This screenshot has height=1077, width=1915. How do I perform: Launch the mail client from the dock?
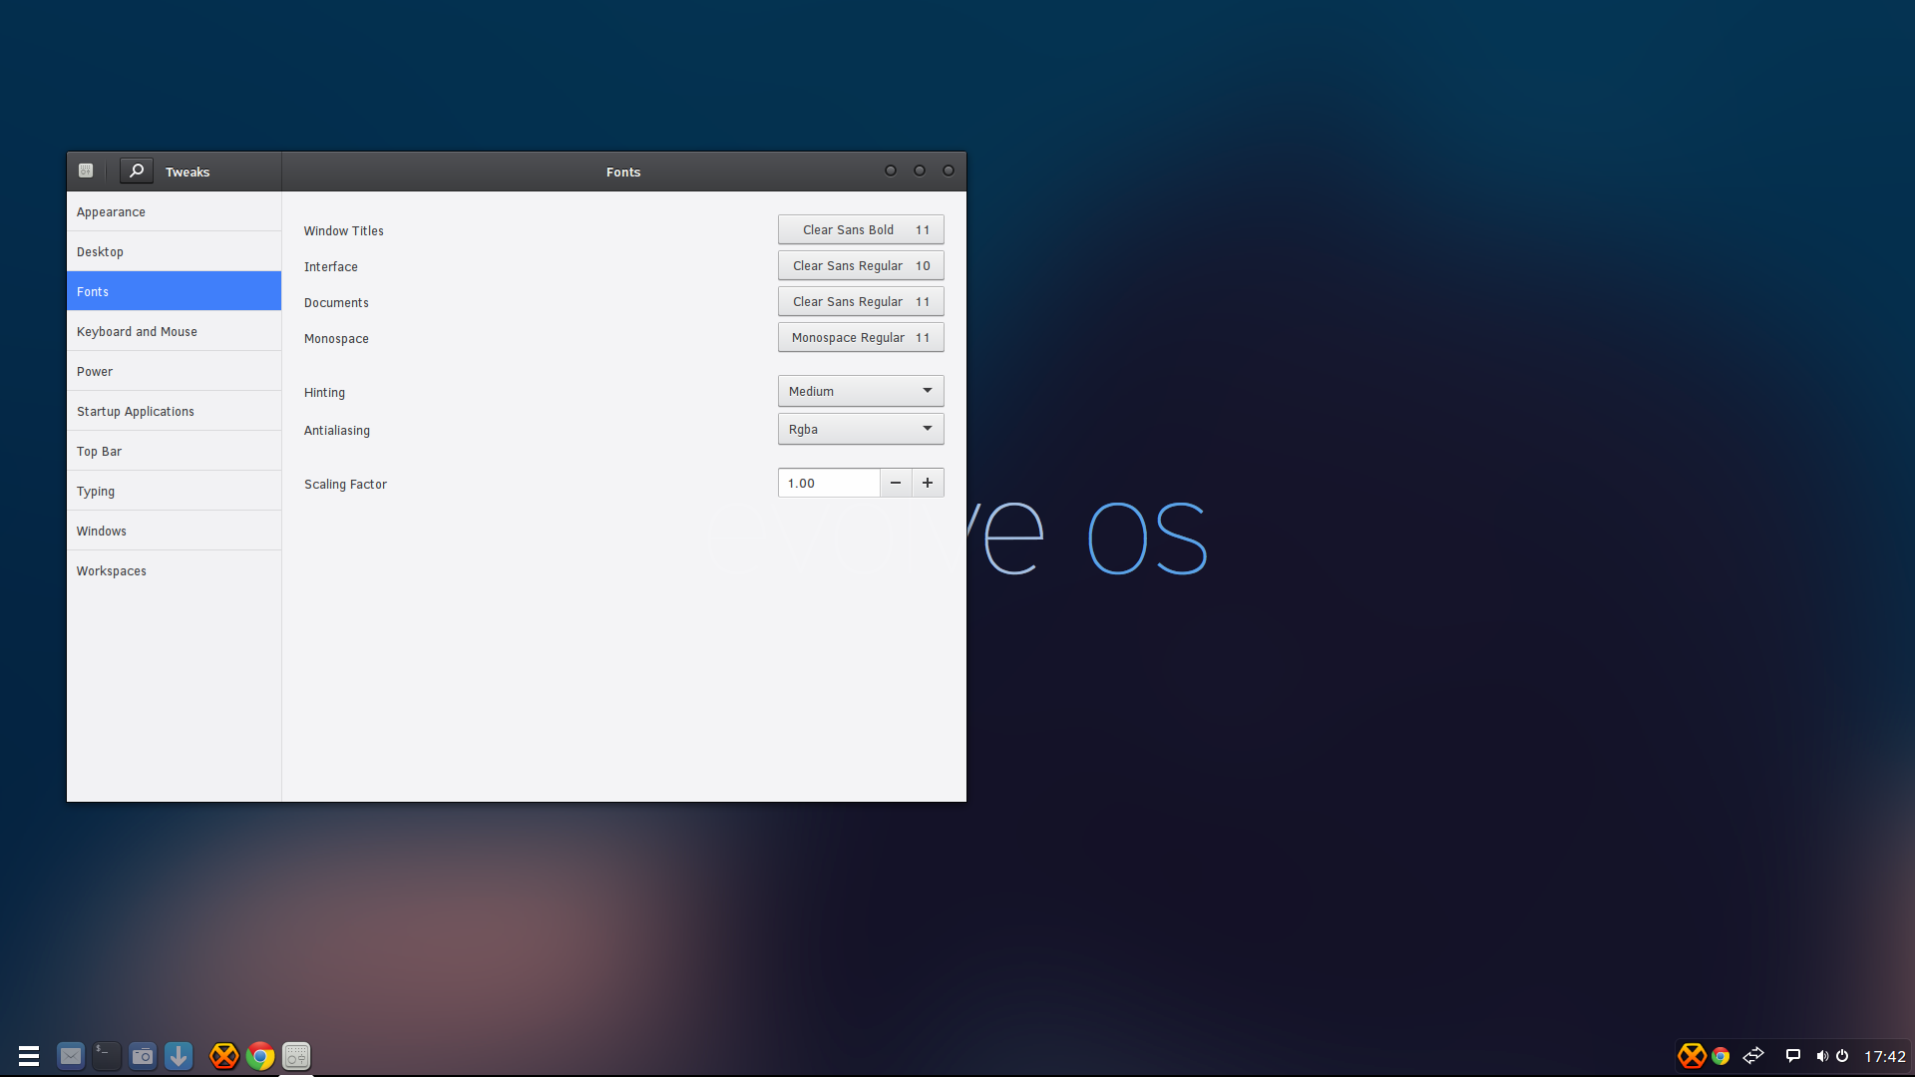[71, 1055]
